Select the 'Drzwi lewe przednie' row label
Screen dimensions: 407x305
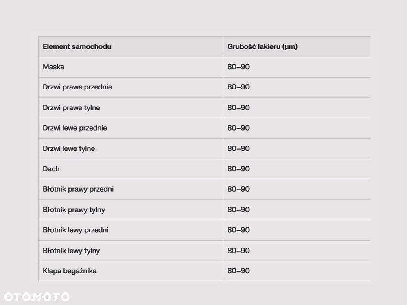click(75, 128)
